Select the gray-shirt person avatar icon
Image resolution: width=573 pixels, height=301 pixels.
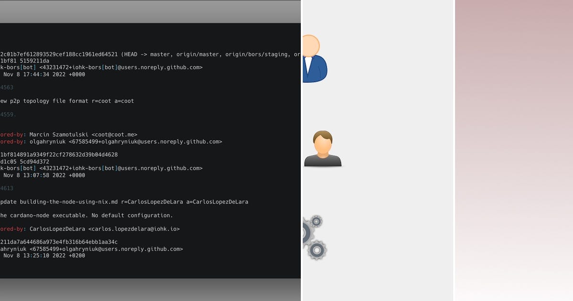pyautogui.click(x=323, y=148)
